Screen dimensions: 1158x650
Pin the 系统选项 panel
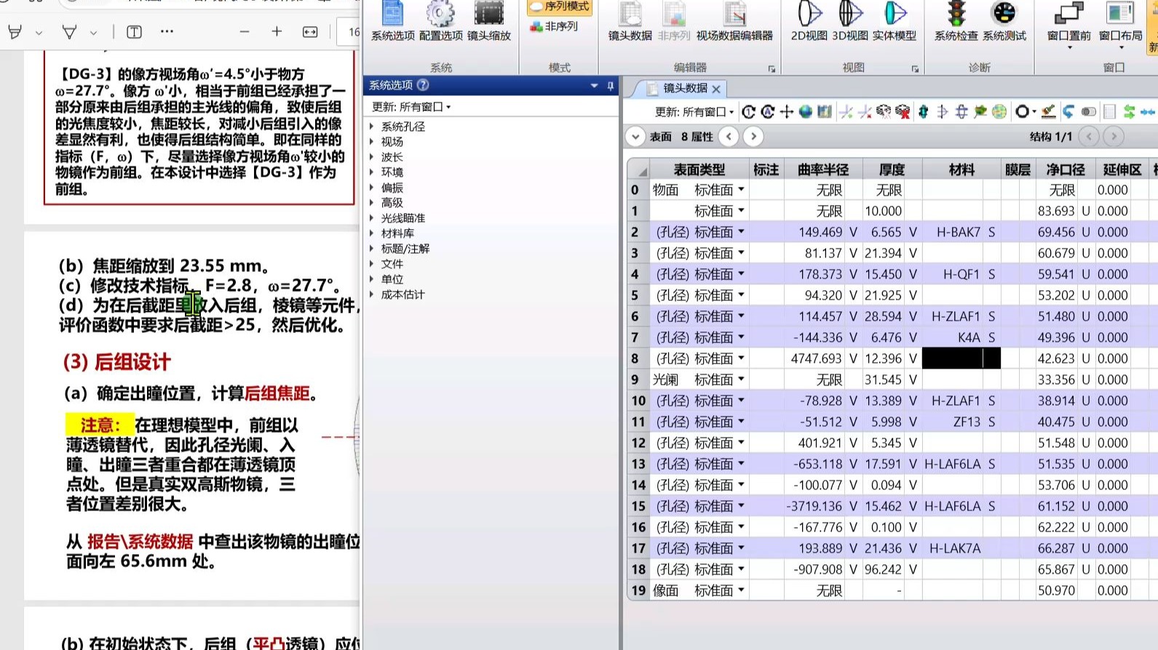(x=610, y=86)
